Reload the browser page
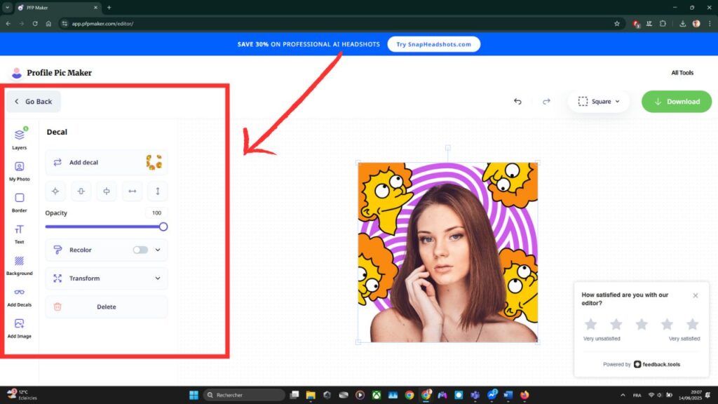The image size is (718, 404). point(35,23)
